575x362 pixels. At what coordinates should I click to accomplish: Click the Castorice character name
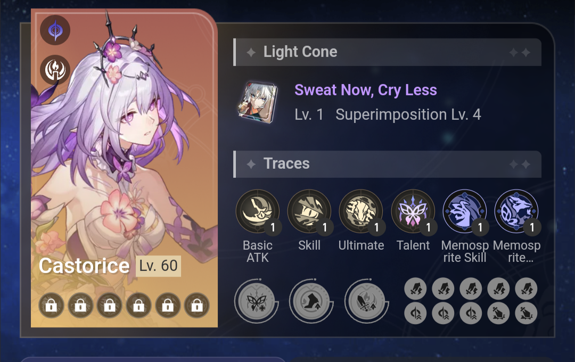[x=84, y=266]
